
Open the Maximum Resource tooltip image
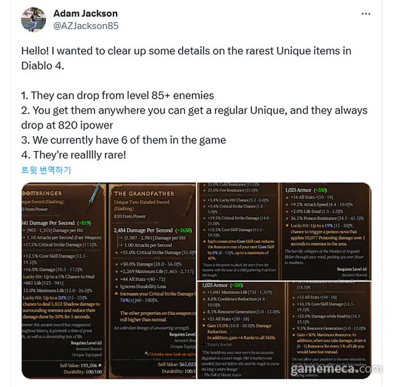(329, 330)
